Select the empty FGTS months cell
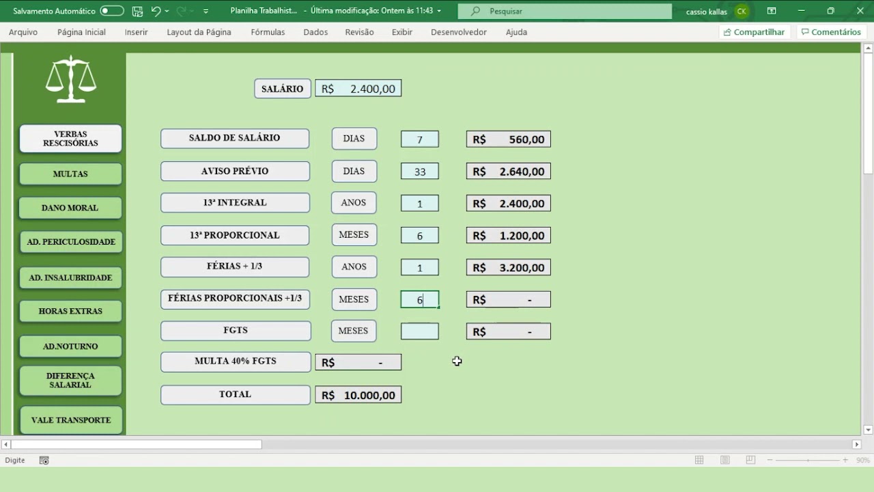 [420, 331]
